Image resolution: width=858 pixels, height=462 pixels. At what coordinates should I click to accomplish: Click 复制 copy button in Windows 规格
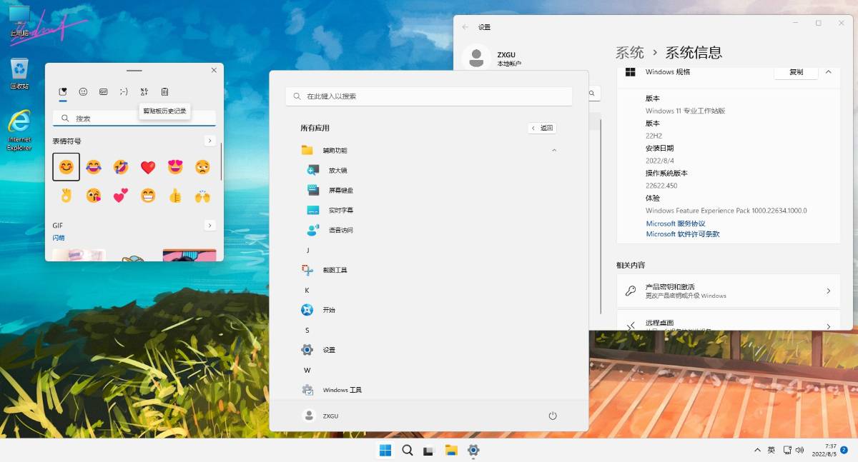pos(796,72)
